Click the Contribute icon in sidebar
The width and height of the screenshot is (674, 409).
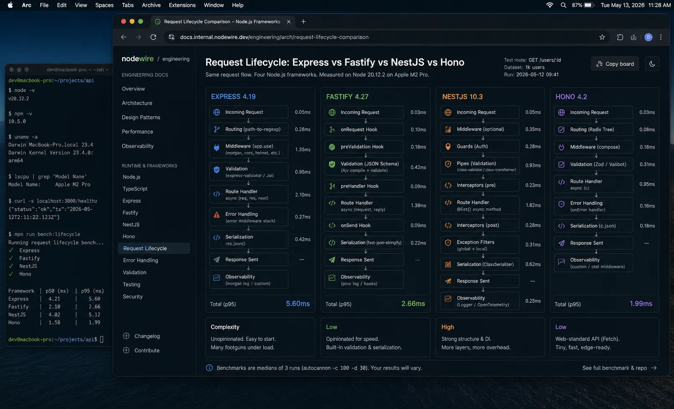point(126,350)
